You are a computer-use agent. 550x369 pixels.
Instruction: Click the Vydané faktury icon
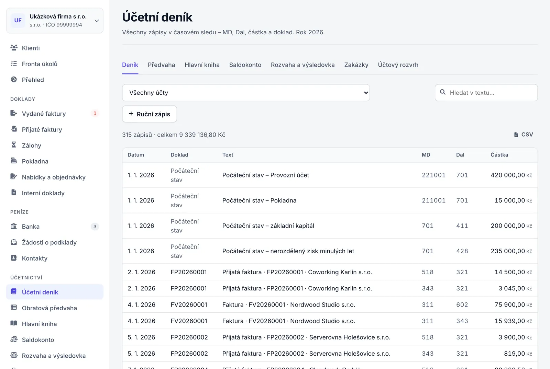tap(14, 113)
